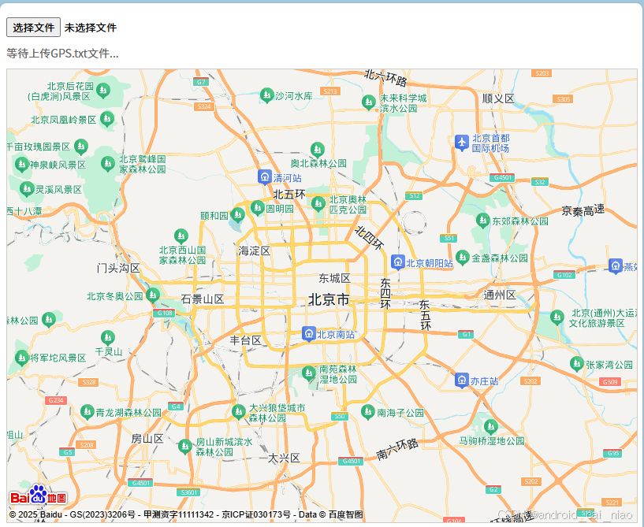The image size is (644, 527).
Task: Click the 奥北森林公园 tree marker
Action: (318, 150)
